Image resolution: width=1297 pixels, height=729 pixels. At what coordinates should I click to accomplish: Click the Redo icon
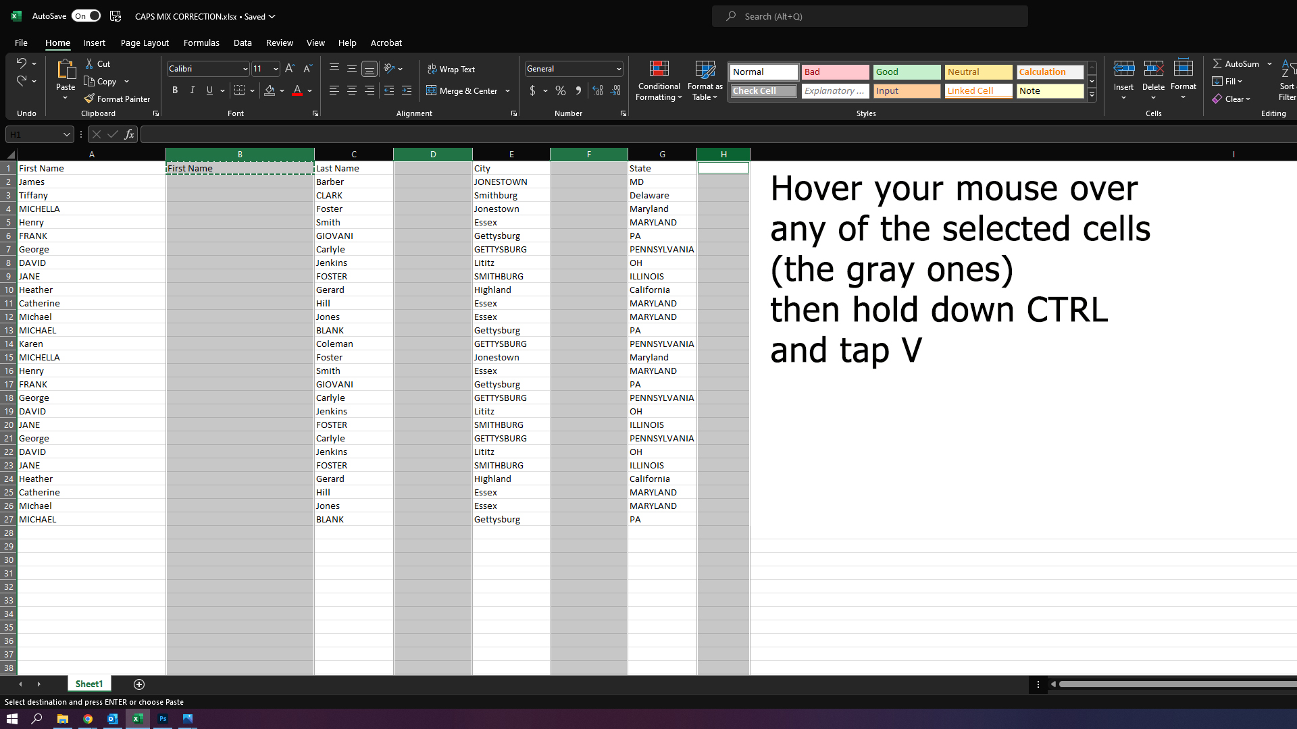tap(21, 81)
